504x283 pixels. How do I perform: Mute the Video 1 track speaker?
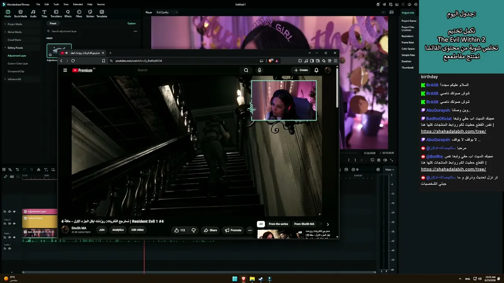(x=9, y=237)
